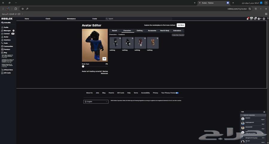This screenshot has height=144, width=269.
Task: Click the Roblox logo
Action: (7, 19)
